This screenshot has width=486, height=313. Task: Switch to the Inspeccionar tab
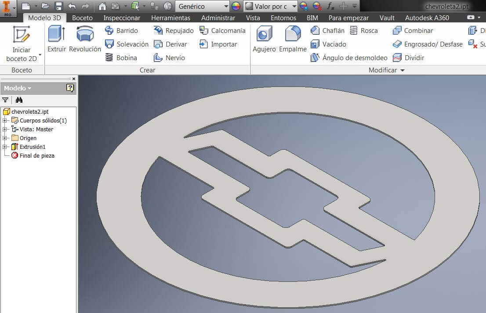[122, 18]
